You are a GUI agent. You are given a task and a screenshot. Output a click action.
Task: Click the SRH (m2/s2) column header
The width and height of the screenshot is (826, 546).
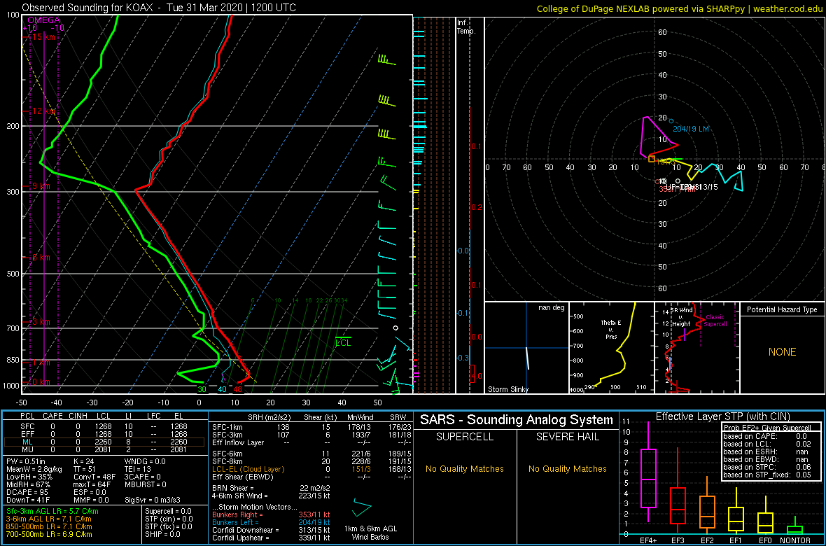point(269,417)
